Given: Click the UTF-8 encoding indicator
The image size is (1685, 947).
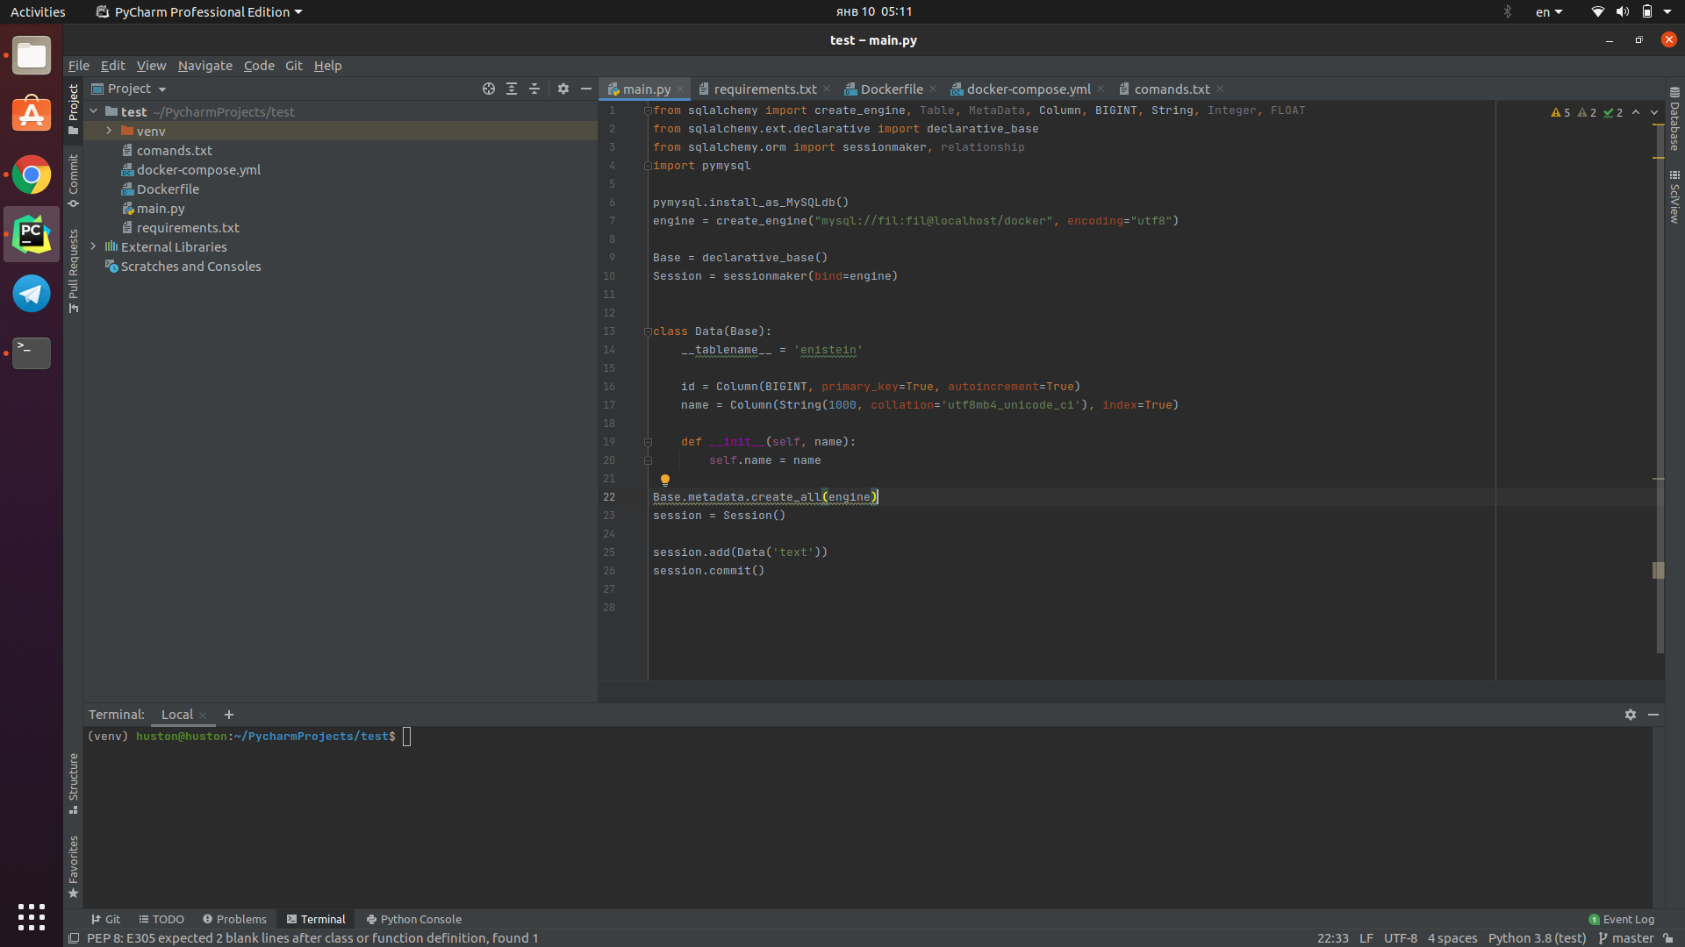Looking at the screenshot, I should tap(1400, 938).
